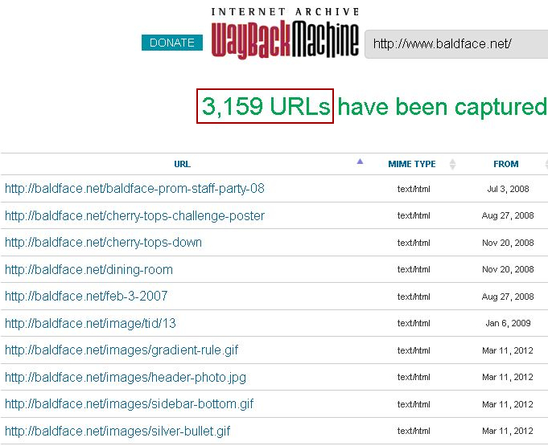Click 'Mar 11, 2012' in sidebar-bottom.gif row

click(x=508, y=404)
